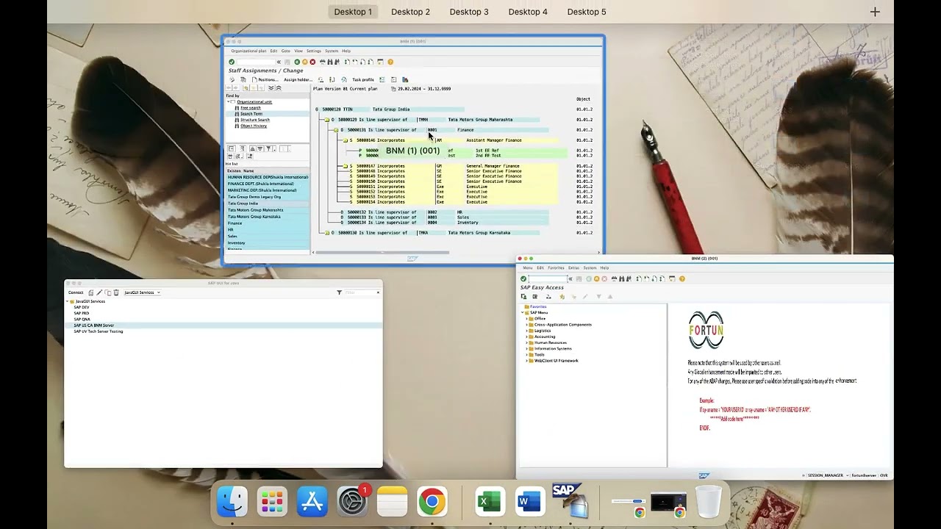Click red Cancel icon in BNM (1) toolbar
The image size is (941, 529).
coord(312,62)
